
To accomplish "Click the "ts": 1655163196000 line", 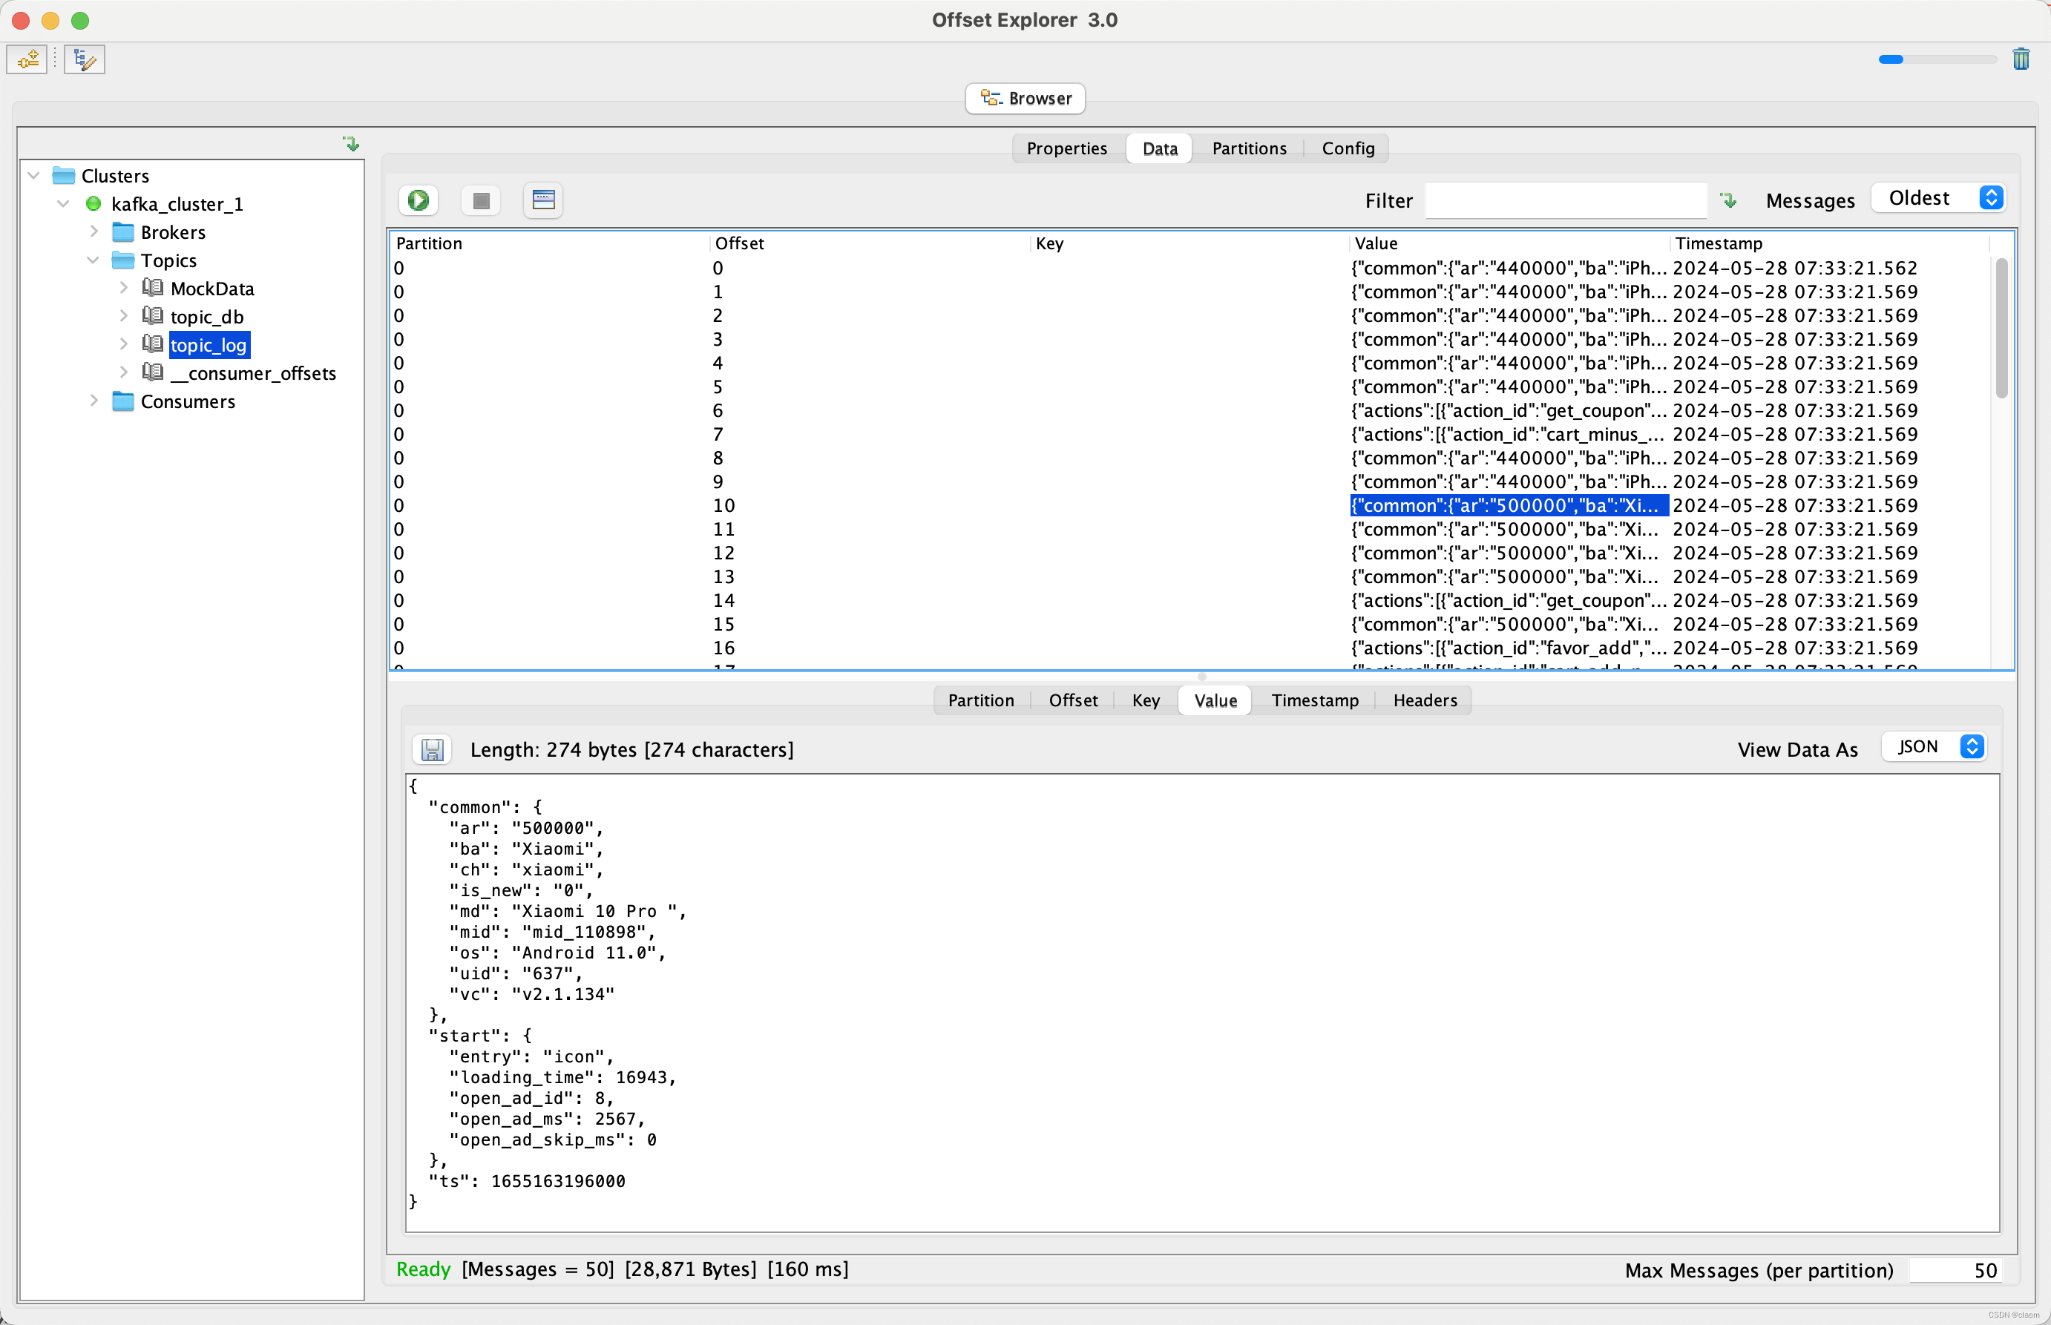I will (527, 1181).
